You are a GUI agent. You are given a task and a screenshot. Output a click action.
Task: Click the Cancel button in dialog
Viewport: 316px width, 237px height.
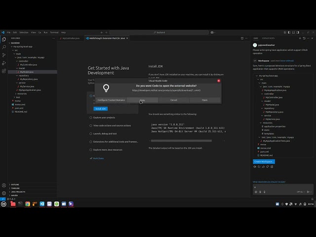click(x=173, y=100)
